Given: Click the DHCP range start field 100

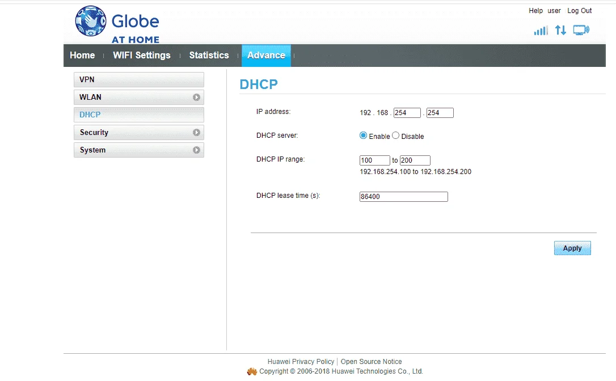Looking at the screenshot, I should [375, 160].
